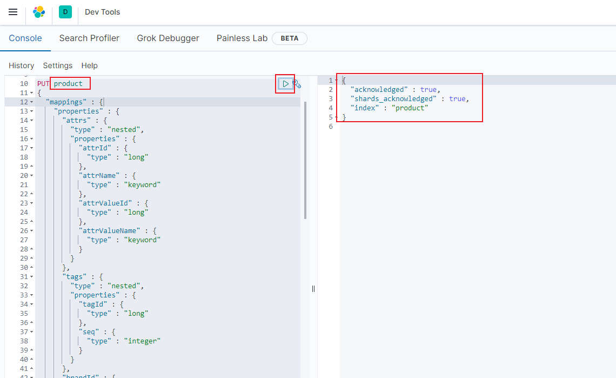The height and width of the screenshot is (378, 616).
Task: Fold the response JSON at line 1
Action: coord(337,81)
